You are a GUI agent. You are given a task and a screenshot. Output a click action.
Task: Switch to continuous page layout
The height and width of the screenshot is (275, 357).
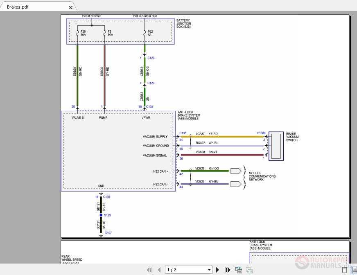pyautogui.click(x=354, y=270)
